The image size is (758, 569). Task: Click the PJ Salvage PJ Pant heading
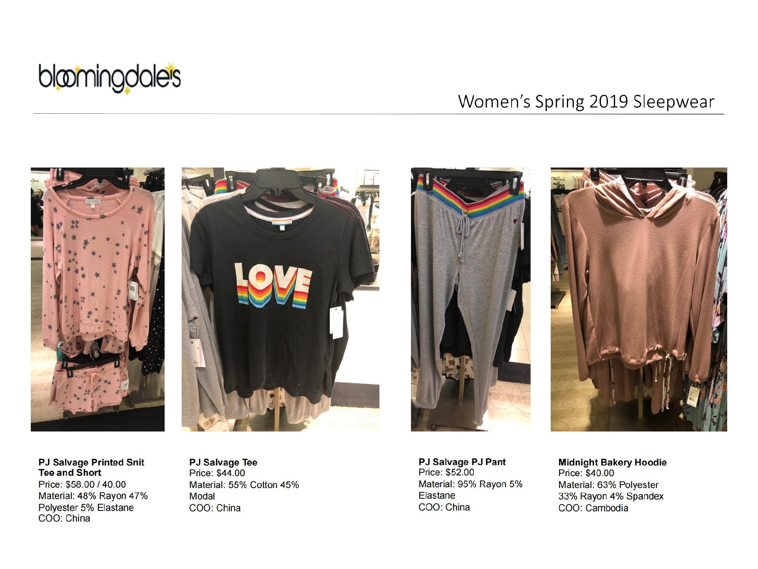tap(462, 462)
